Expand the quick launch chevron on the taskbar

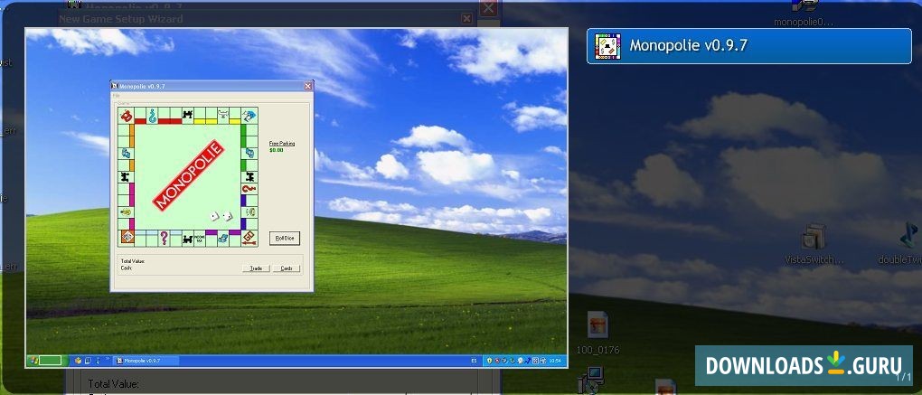(x=108, y=361)
